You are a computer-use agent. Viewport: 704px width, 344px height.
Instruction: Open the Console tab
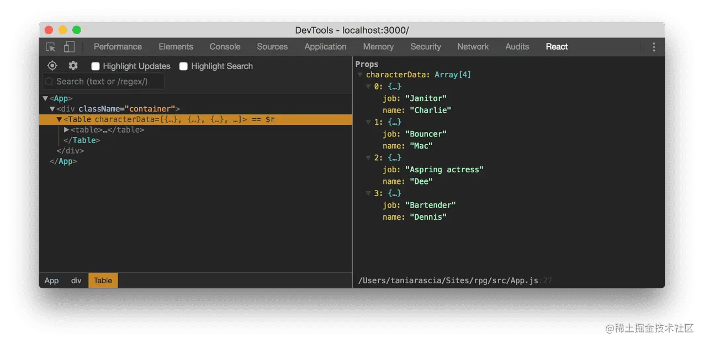coord(225,47)
